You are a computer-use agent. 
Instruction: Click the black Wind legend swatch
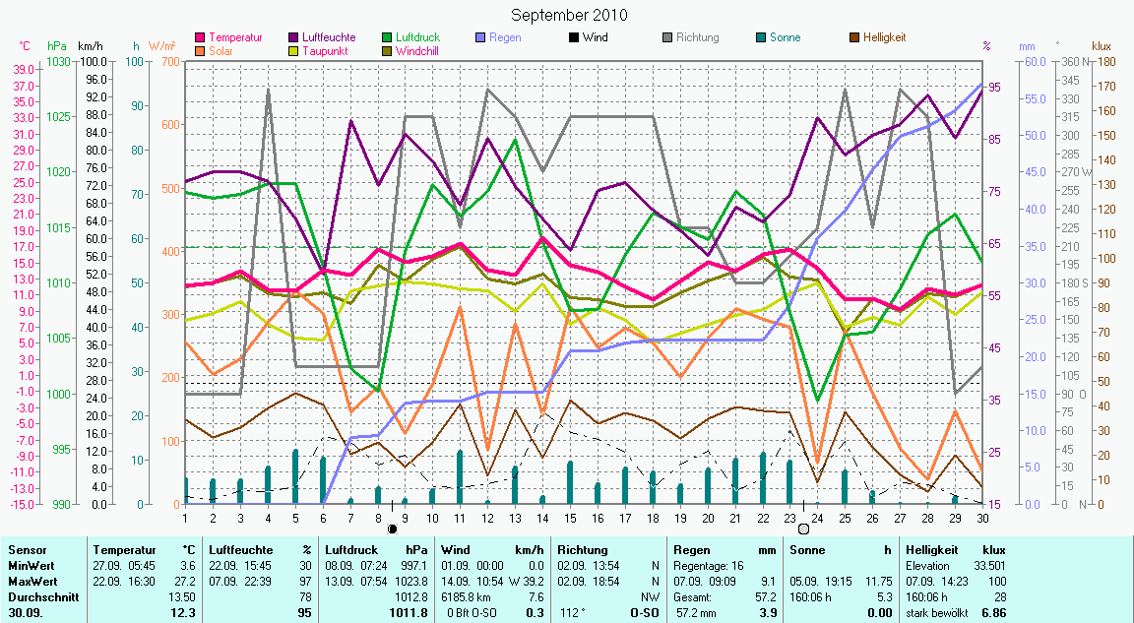(574, 38)
